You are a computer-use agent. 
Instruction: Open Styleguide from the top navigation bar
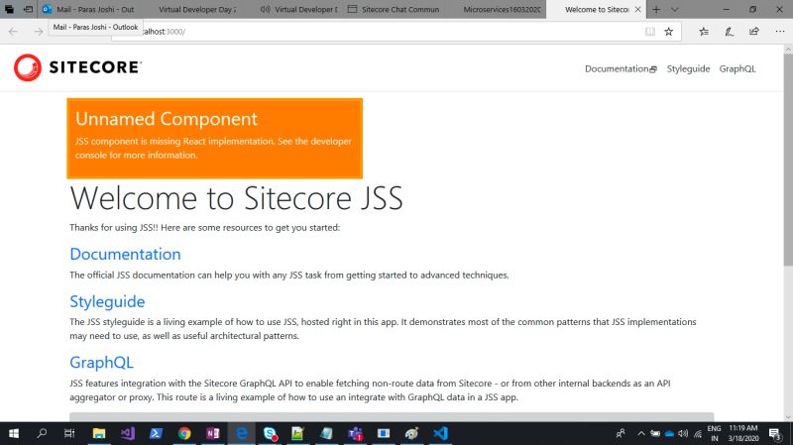click(x=688, y=68)
